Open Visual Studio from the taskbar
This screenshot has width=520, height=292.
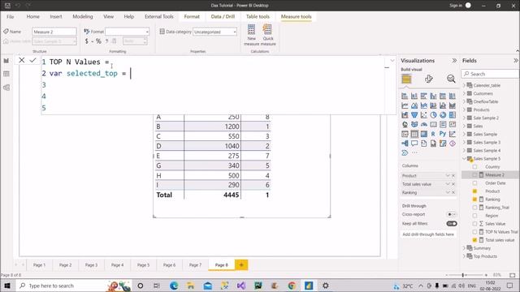click(241, 286)
